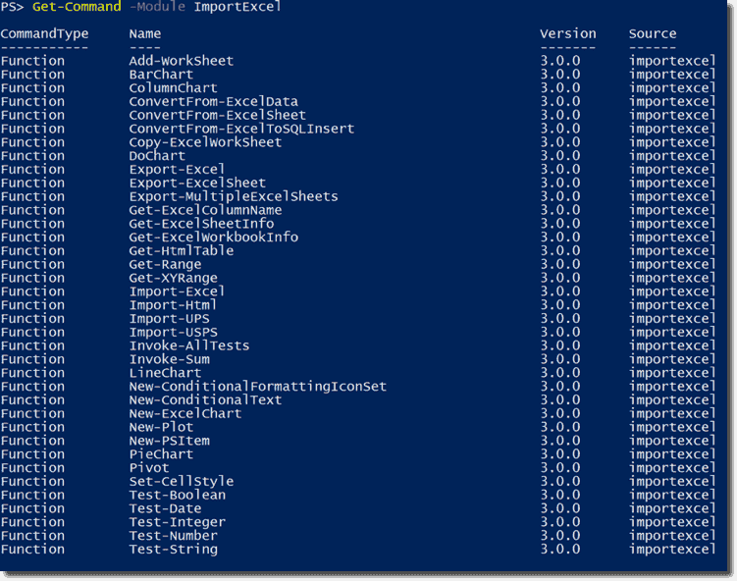Select the Get-HtmlTable function name
Viewport: 737px width, 581px height.
point(181,250)
